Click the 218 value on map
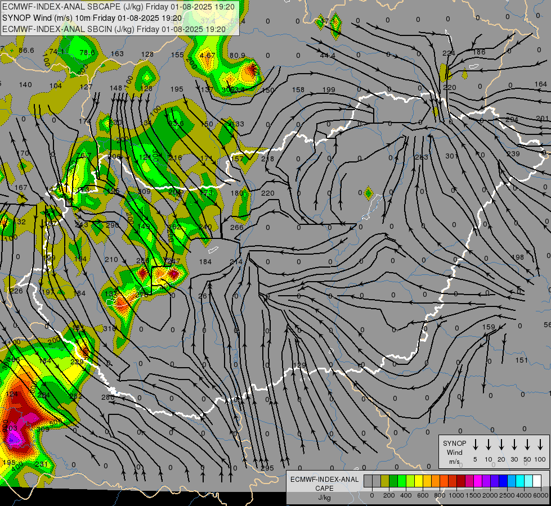Image resolution: width=551 pixels, height=506 pixels. click(268, 159)
